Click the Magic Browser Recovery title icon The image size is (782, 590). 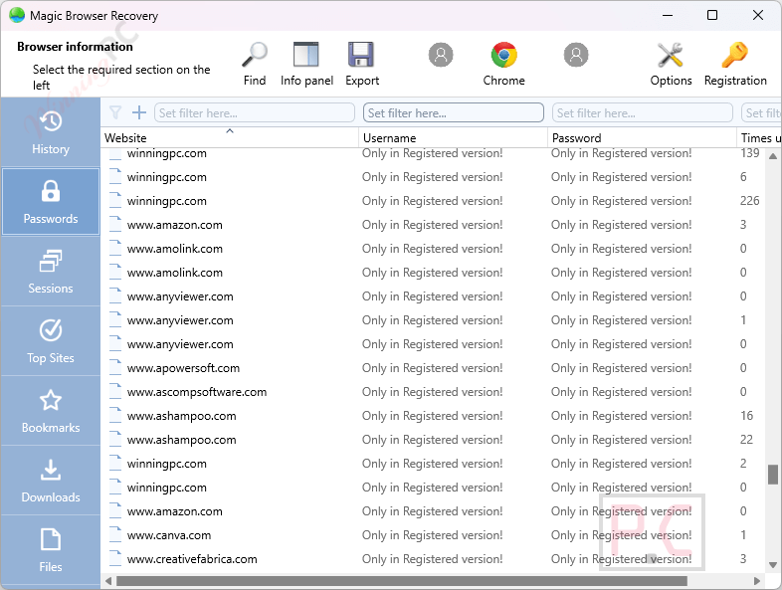[17, 16]
